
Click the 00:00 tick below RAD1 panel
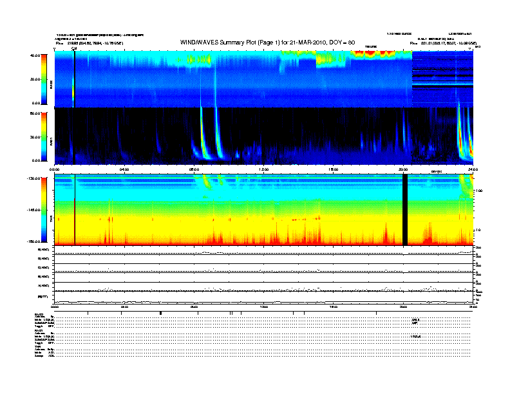click(x=54, y=169)
